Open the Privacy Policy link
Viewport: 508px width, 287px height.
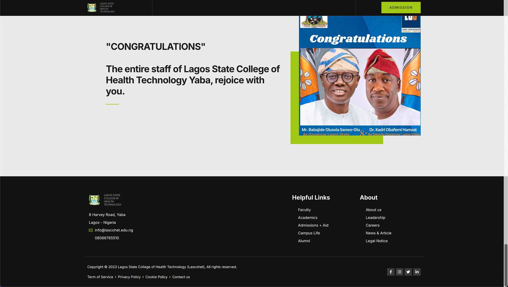(x=129, y=277)
